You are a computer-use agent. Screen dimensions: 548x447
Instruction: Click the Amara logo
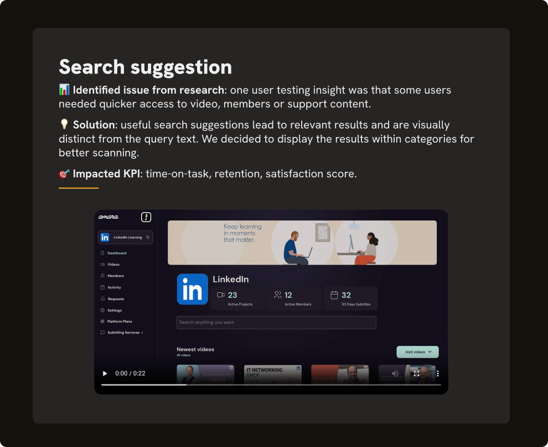point(108,217)
